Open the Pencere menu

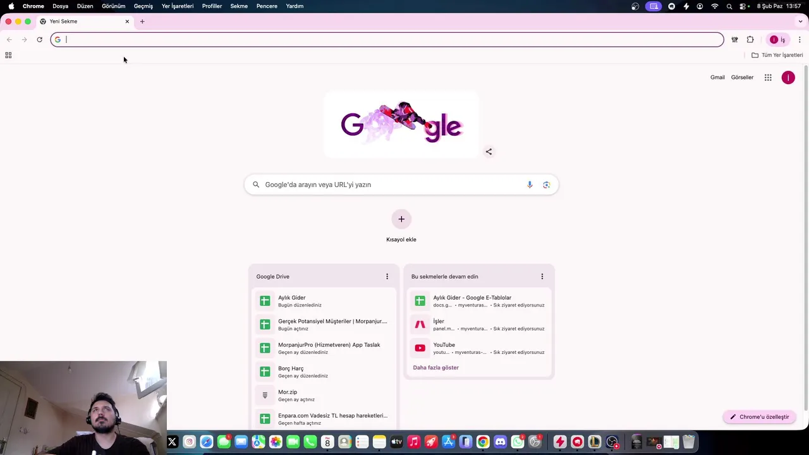pyautogui.click(x=267, y=6)
